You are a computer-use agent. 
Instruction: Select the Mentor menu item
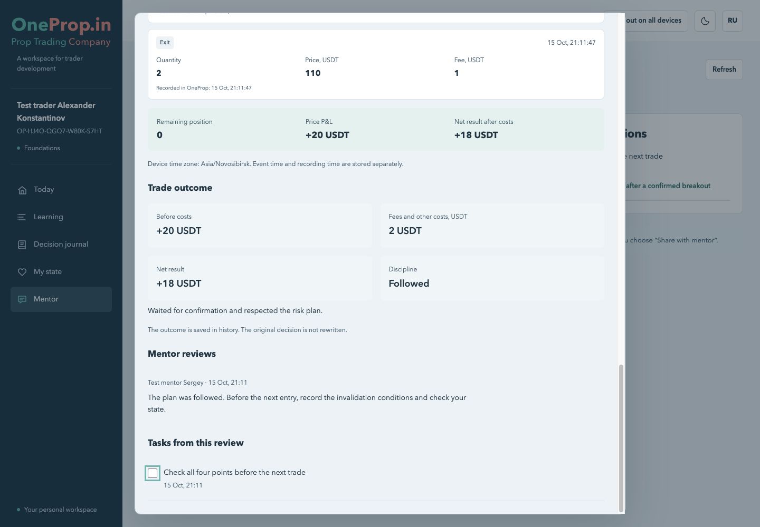(x=61, y=299)
